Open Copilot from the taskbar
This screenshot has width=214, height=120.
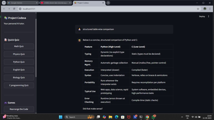click(x=104, y=117)
